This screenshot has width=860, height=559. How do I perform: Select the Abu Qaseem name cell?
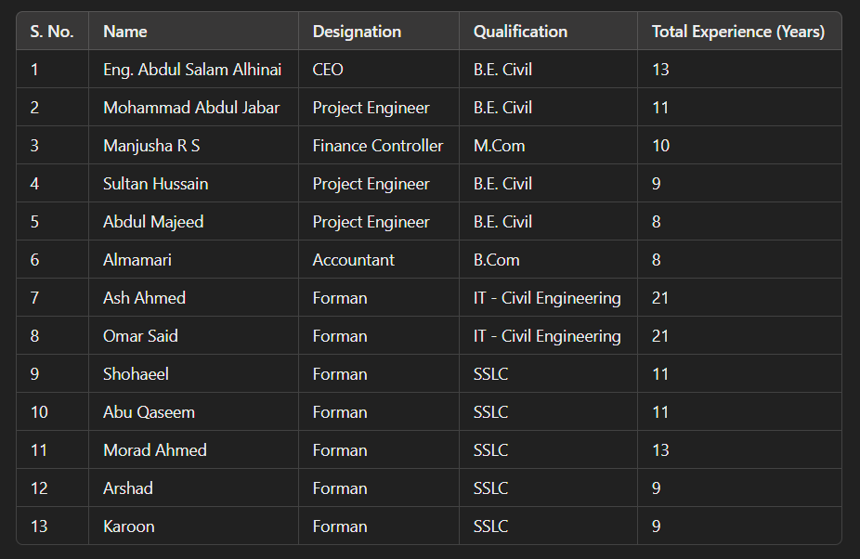149,412
